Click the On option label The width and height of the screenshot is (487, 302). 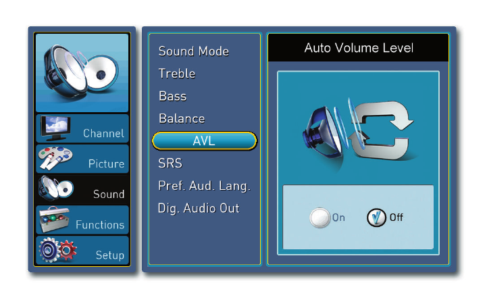(338, 218)
